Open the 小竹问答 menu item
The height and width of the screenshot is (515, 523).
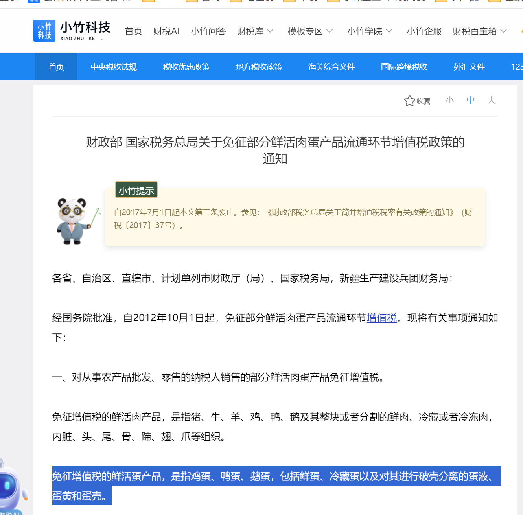[x=208, y=31]
